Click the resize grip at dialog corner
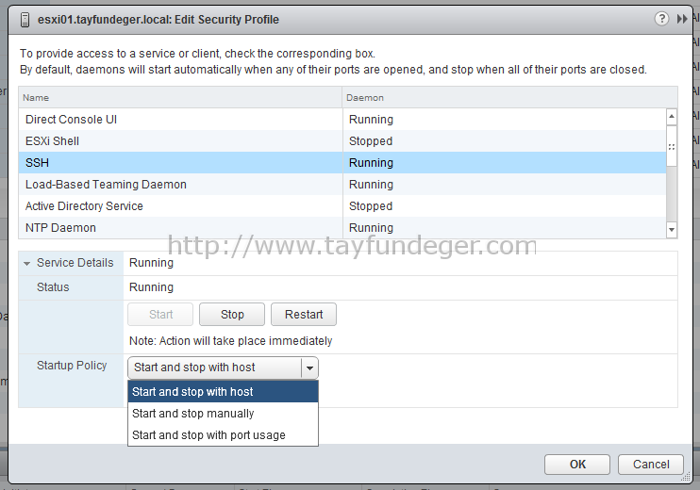 coord(685,477)
